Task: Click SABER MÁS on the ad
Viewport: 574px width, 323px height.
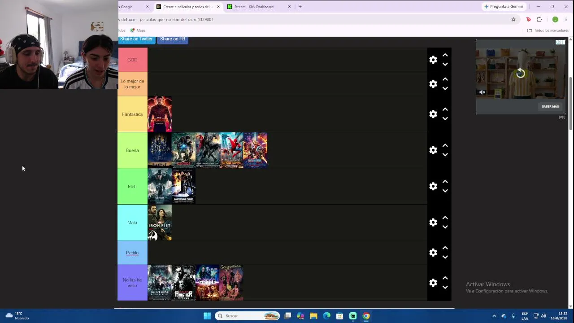Action: point(550,106)
